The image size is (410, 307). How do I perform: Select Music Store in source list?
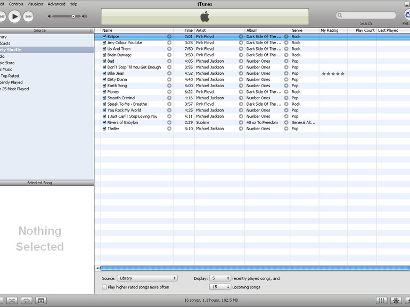pyautogui.click(x=47, y=63)
